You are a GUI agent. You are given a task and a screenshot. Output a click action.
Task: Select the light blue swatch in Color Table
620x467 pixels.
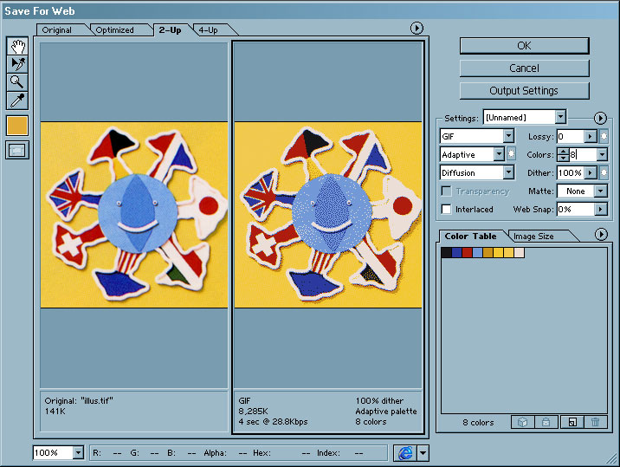click(x=478, y=252)
